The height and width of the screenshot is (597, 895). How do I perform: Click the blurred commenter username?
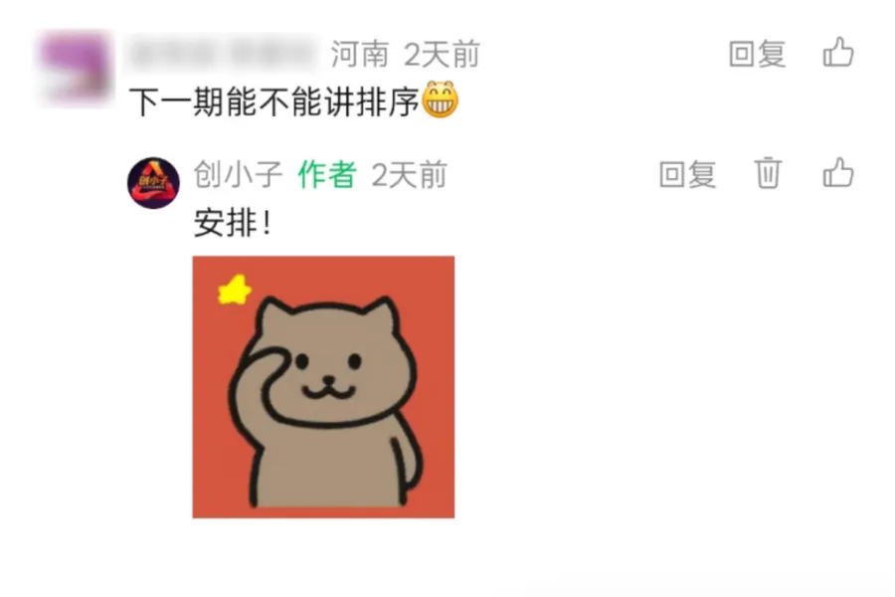click(222, 54)
